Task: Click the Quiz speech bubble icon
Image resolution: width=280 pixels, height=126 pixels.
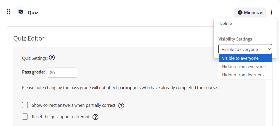Action: pyautogui.click(x=21, y=12)
